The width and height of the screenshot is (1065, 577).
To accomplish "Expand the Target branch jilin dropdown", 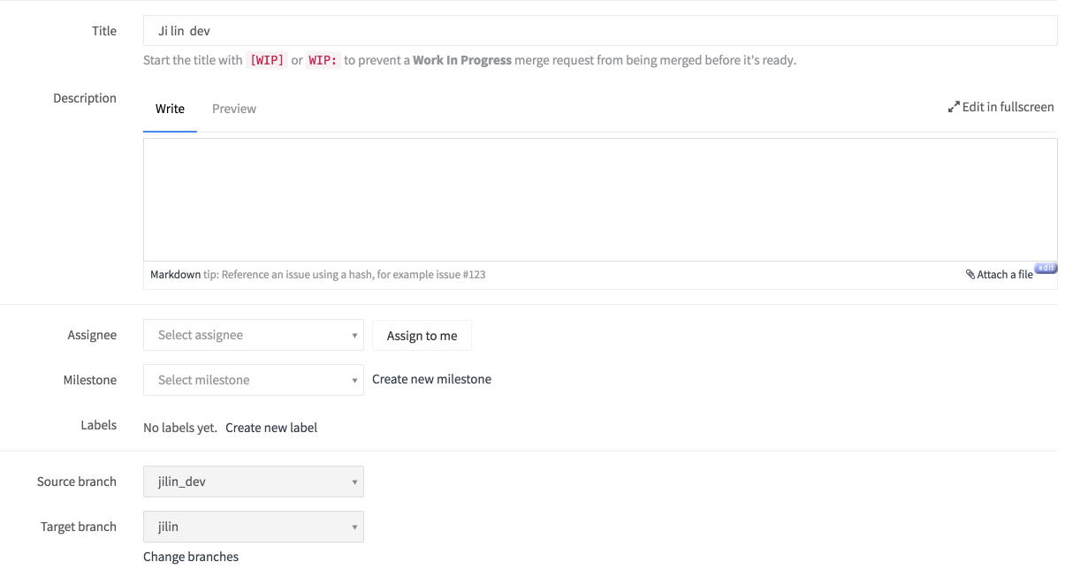I will pyautogui.click(x=254, y=527).
